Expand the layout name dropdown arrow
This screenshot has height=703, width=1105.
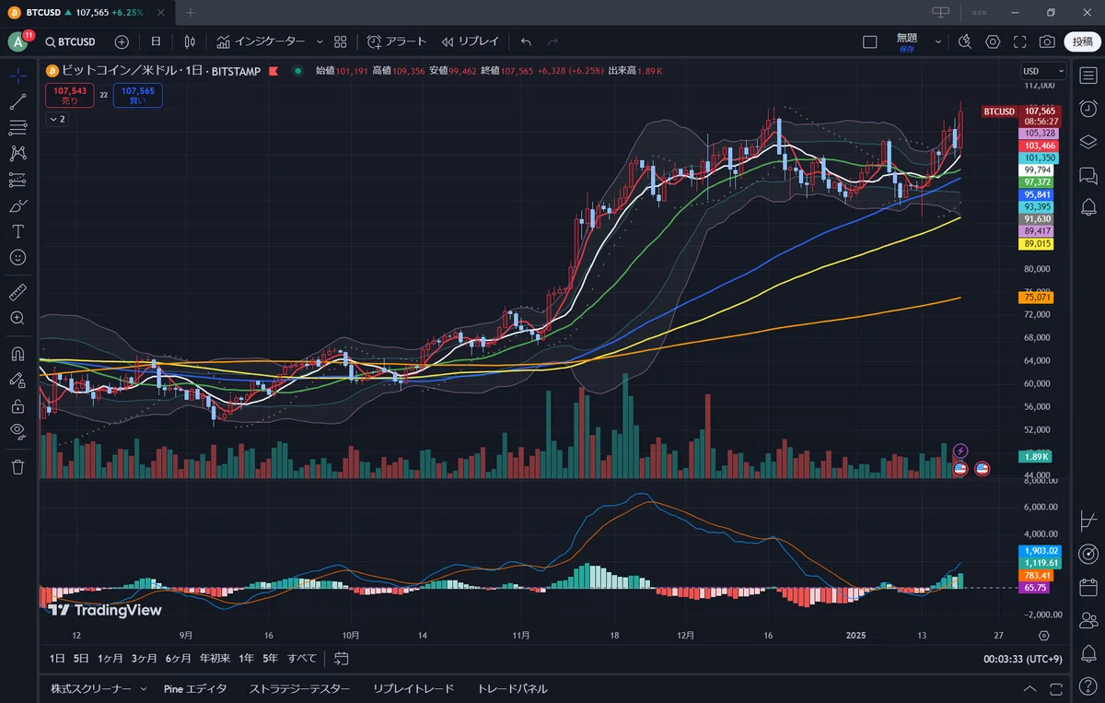[938, 41]
